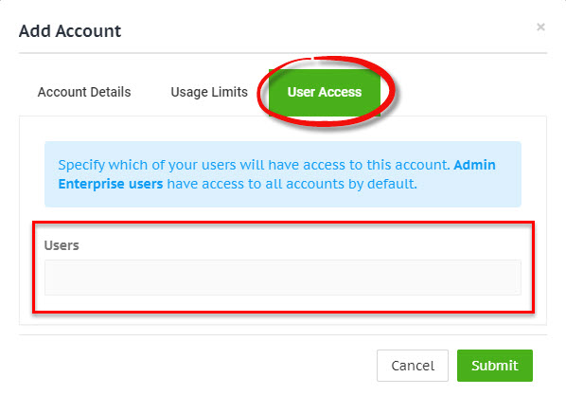Click the Add Account dialog title

click(70, 31)
